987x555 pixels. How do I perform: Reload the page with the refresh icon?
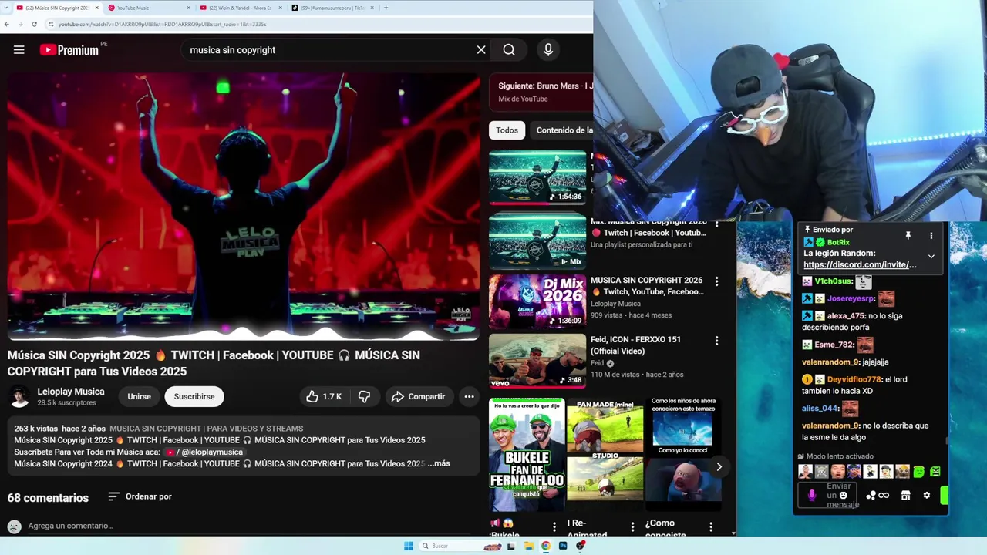34,24
